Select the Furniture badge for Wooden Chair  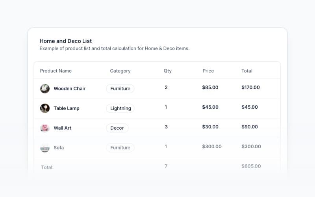tap(120, 89)
